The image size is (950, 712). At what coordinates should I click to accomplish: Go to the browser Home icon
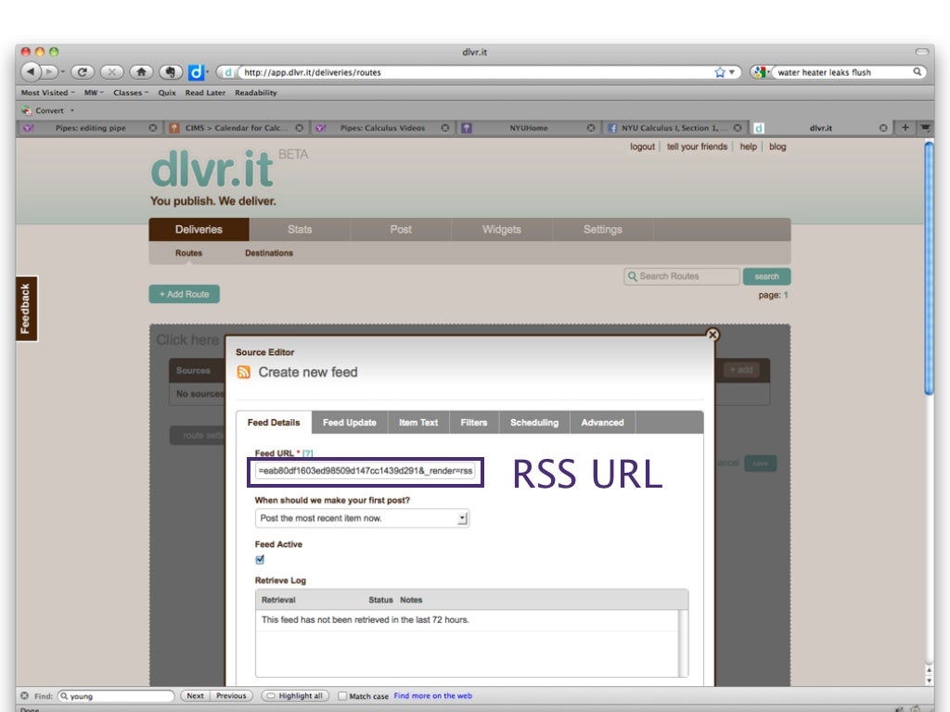tap(141, 72)
